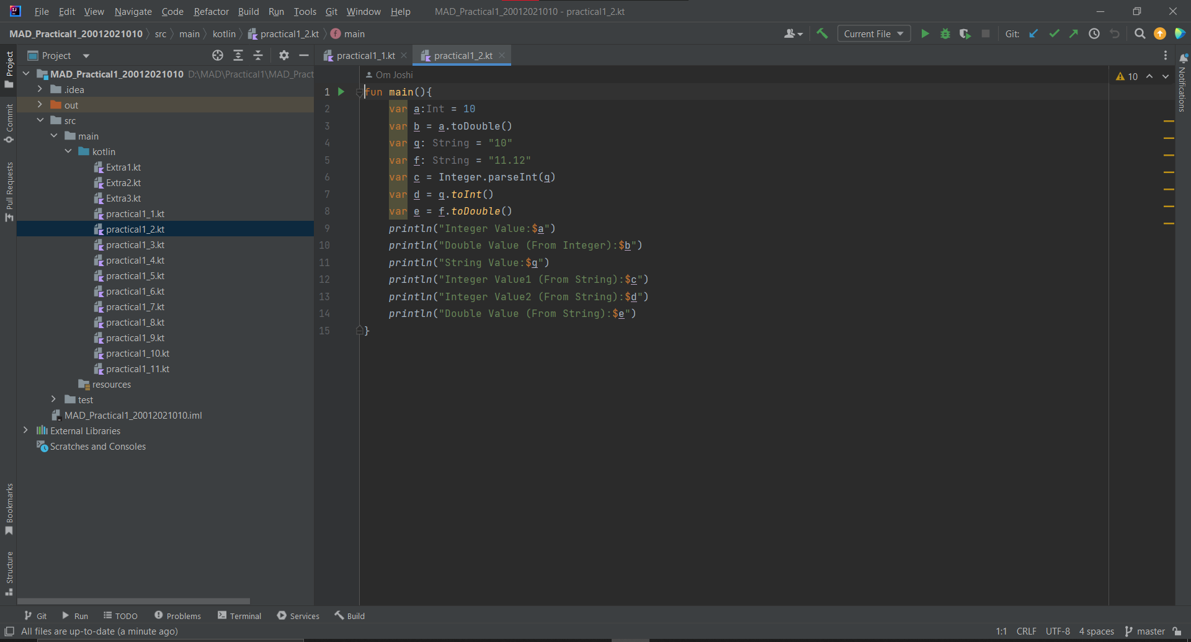Open the Navigate menu

[x=133, y=11]
